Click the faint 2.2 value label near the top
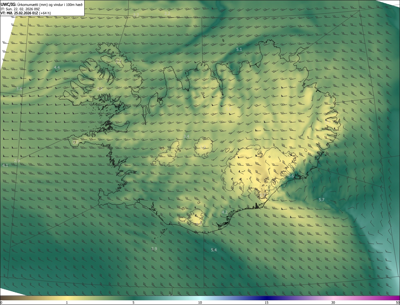 pos(167,13)
